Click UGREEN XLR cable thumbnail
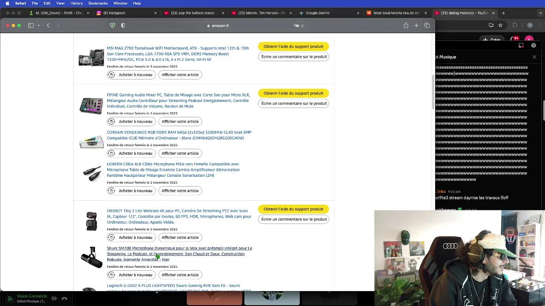The width and height of the screenshot is (545, 306). 92,174
